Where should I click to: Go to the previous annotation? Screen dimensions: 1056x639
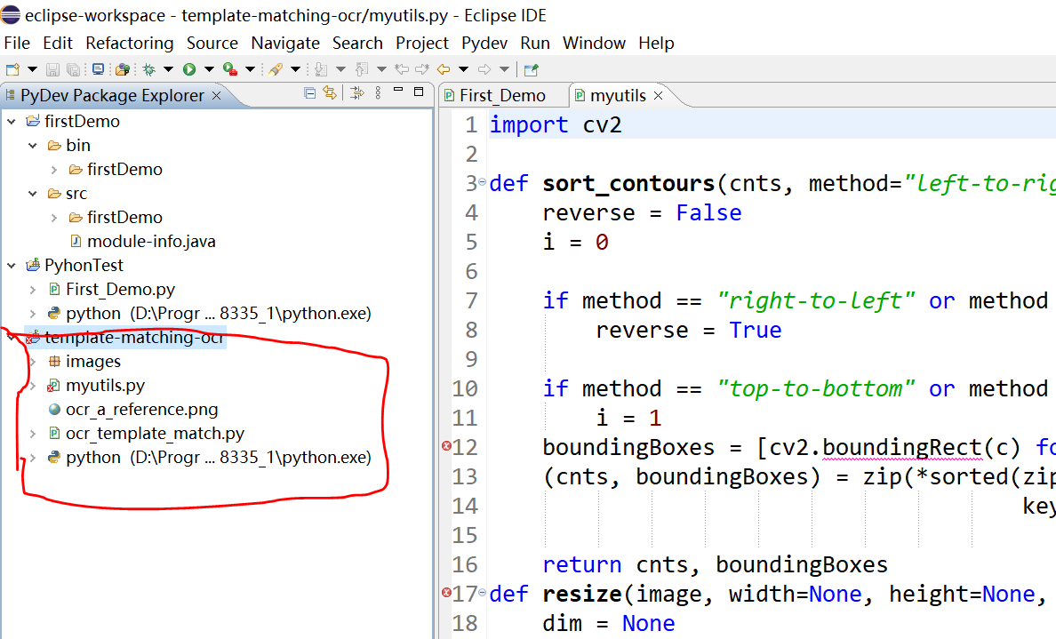pos(363,69)
